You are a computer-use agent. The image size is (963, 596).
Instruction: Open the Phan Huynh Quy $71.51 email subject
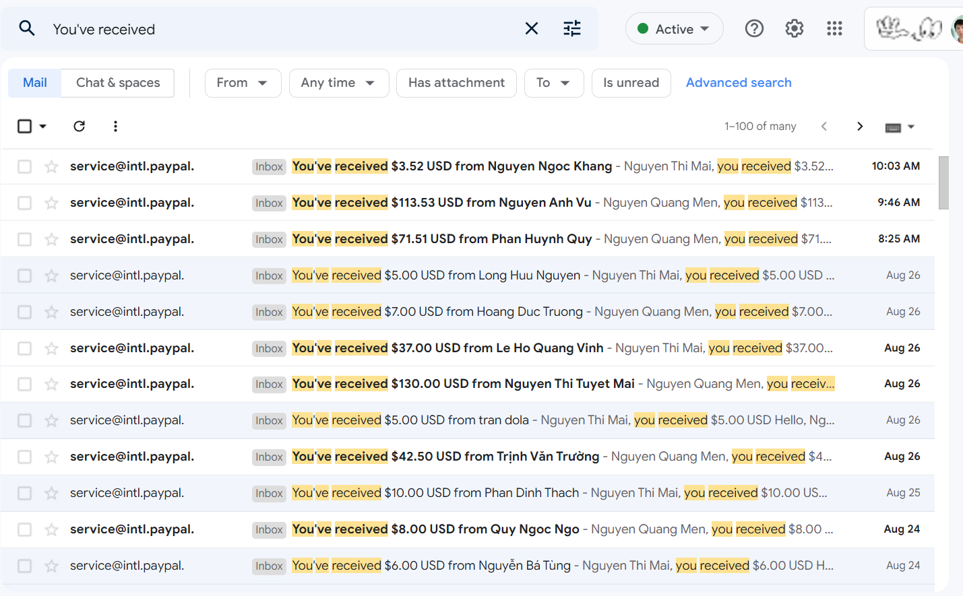[x=442, y=239]
